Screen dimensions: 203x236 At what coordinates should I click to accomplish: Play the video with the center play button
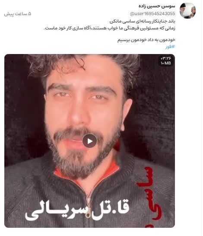click(89, 141)
